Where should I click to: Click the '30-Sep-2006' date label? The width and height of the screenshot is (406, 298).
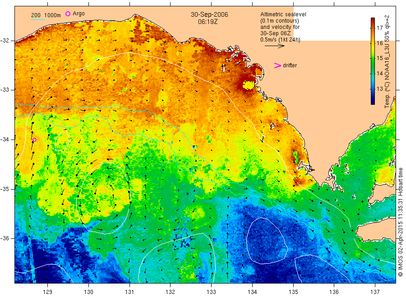click(x=209, y=14)
